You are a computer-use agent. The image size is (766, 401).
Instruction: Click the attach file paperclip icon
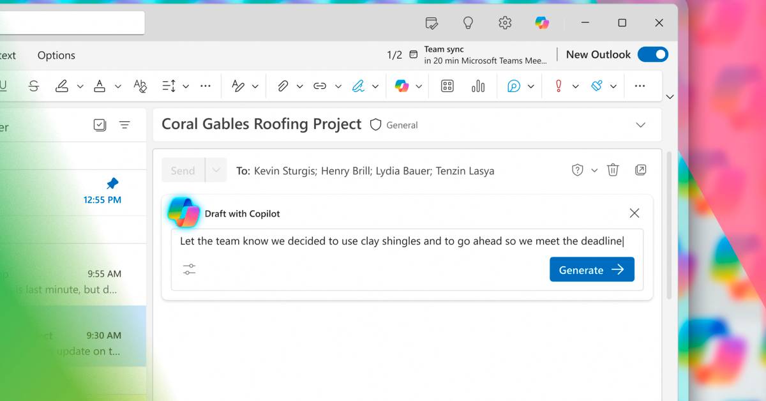coord(283,86)
